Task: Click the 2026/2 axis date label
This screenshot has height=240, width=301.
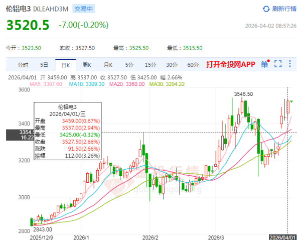Action: click(x=150, y=237)
